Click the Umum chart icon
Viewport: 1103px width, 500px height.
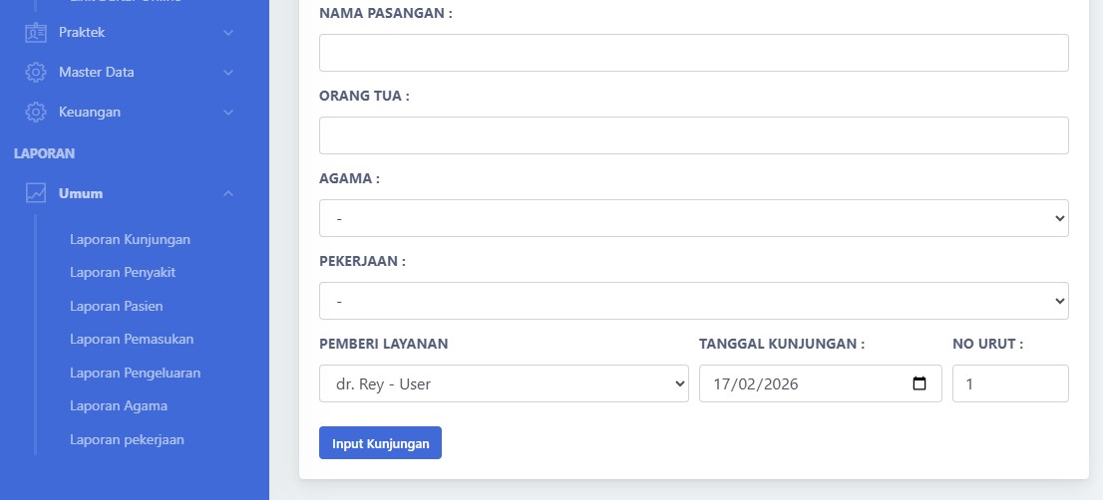[x=36, y=193]
